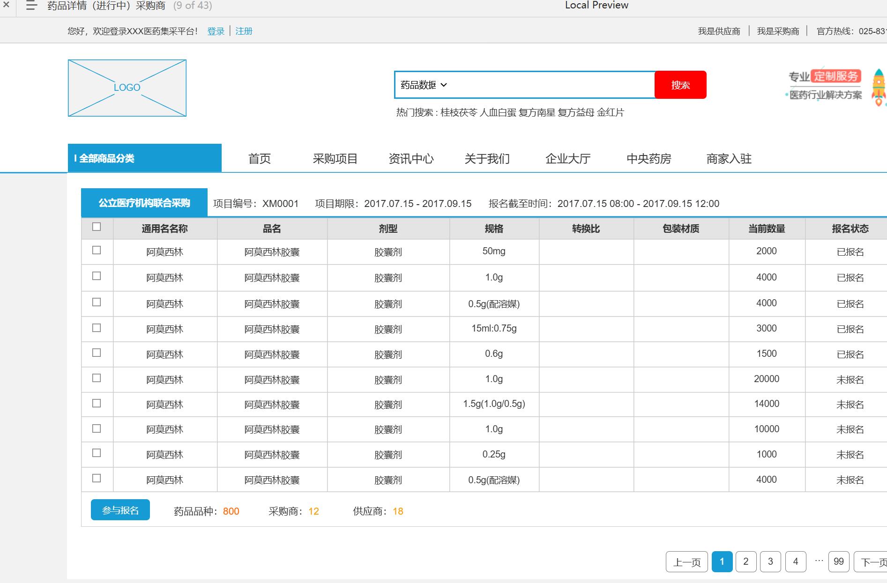Go to 上一页 previous page
The image size is (887, 583).
[687, 562]
